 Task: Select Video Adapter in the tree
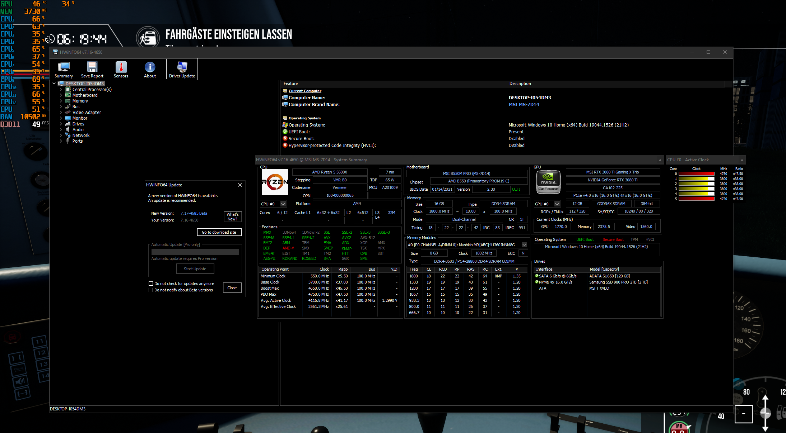pos(87,113)
